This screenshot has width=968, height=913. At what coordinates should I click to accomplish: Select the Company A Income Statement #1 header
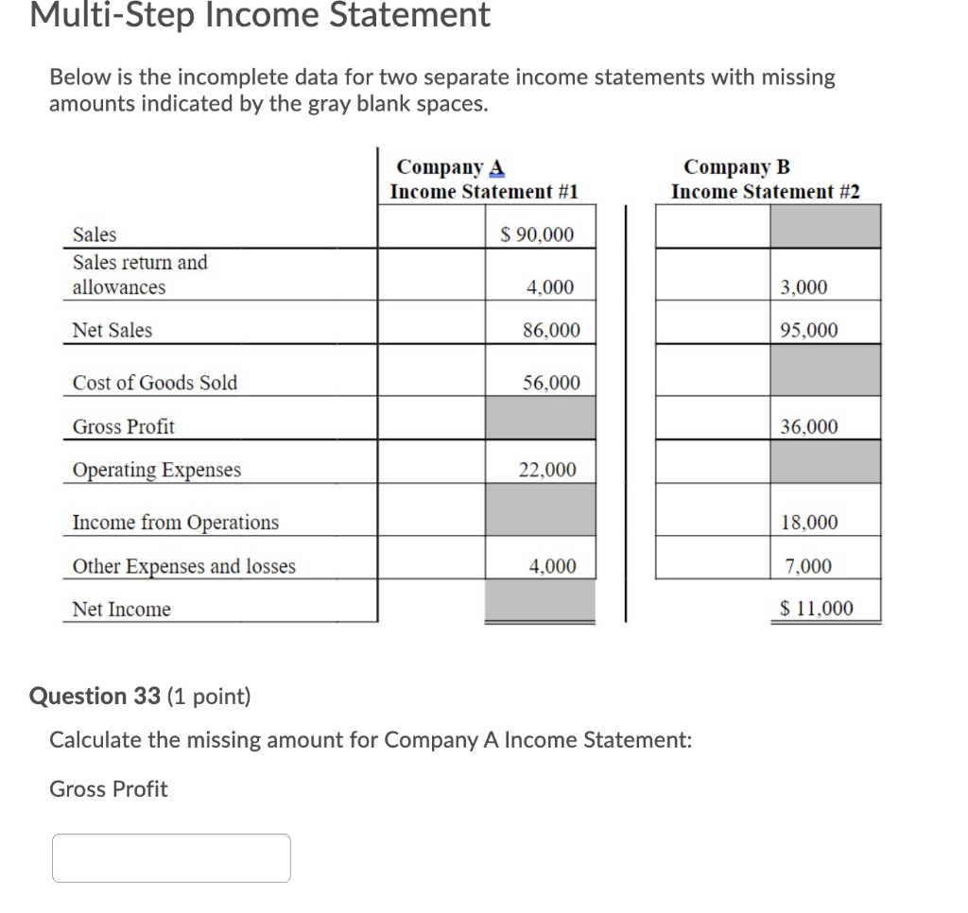485,179
